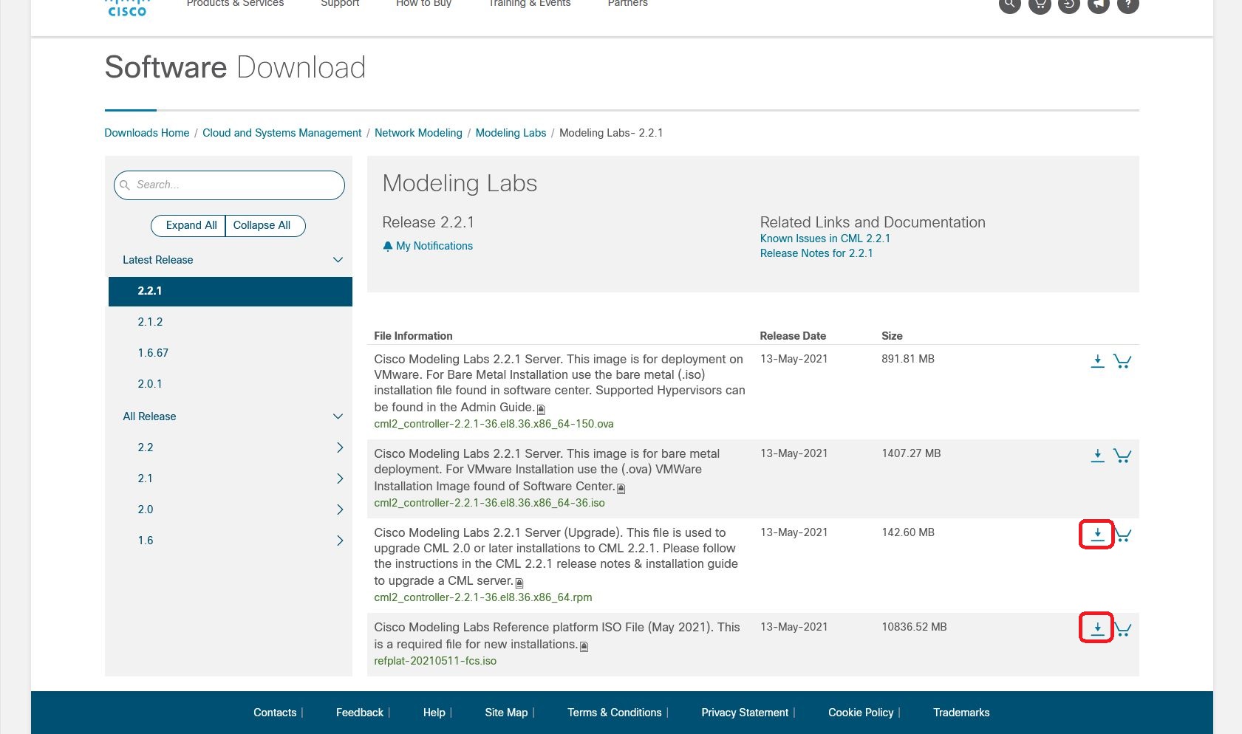
Task: Click refplat-20210511-fcs.iso filename
Action: click(x=435, y=661)
